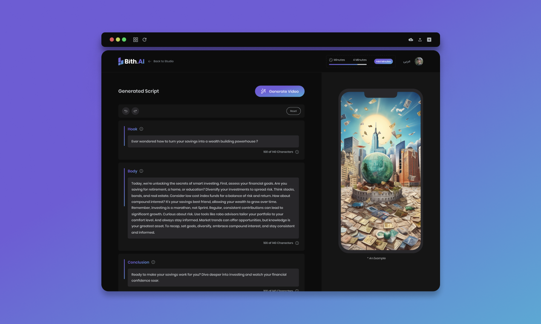Click the Reset button
Image resolution: width=541 pixels, height=324 pixels.
click(293, 111)
